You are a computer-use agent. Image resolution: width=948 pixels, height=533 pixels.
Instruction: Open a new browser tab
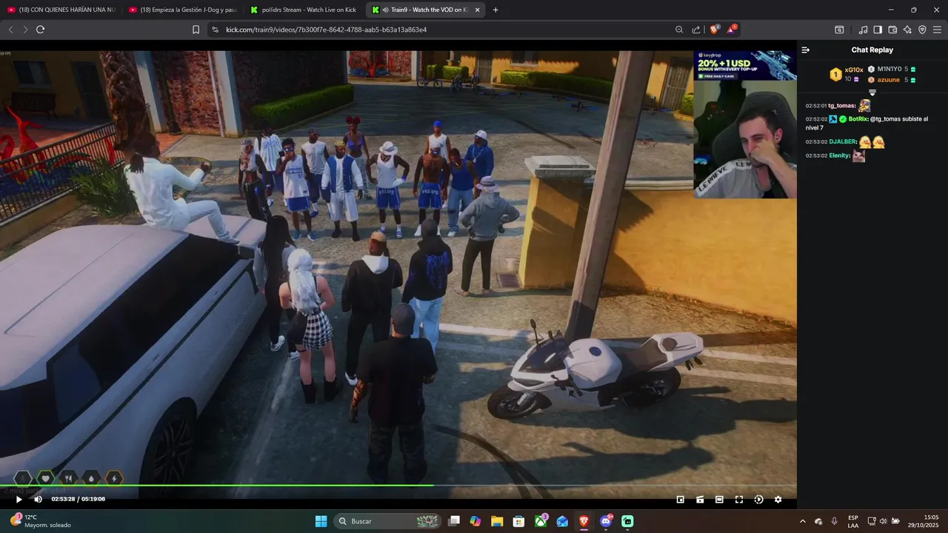[495, 10]
